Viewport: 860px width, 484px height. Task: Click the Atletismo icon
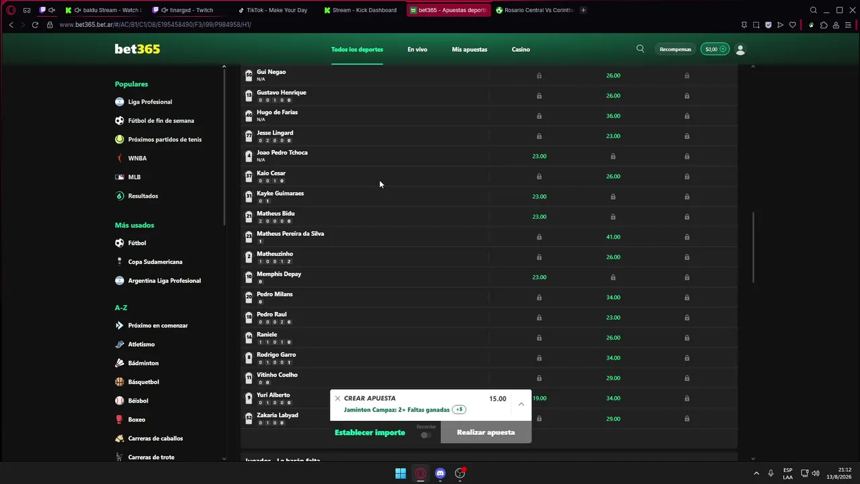tap(120, 344)
